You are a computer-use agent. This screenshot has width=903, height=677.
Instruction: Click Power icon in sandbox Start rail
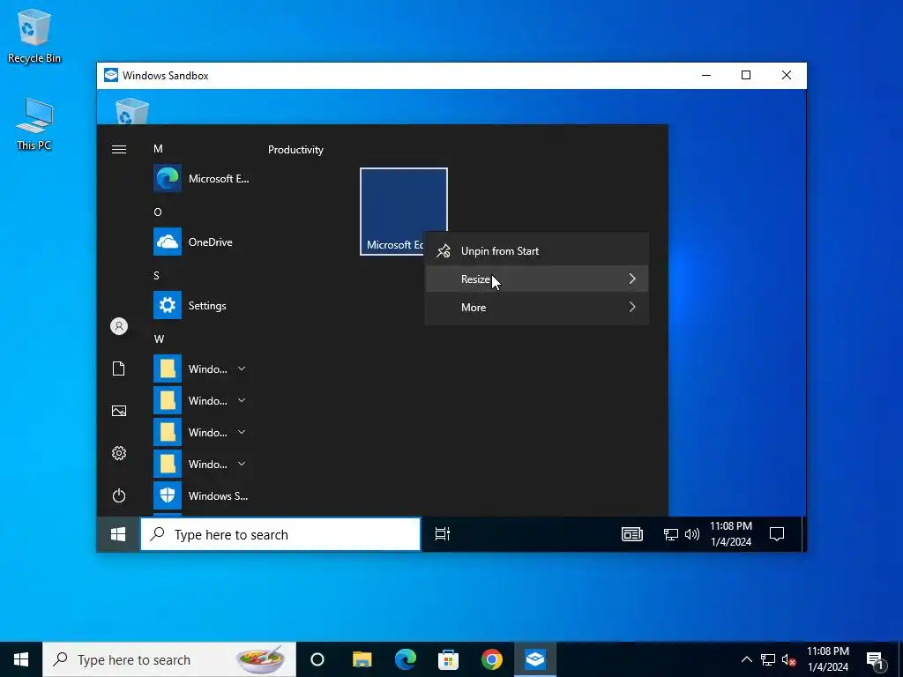(119, 495)
